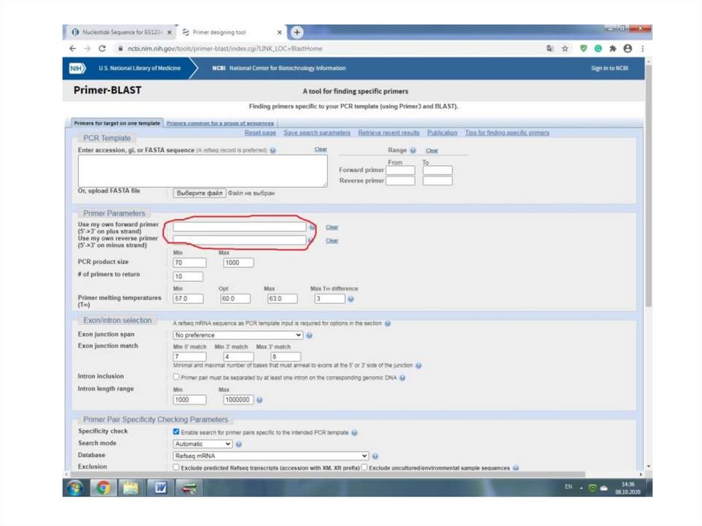Open the Chrome extensions puzzle icon
Screen dimensions: 702x526
pyautogui.click(x=613, y=49)
